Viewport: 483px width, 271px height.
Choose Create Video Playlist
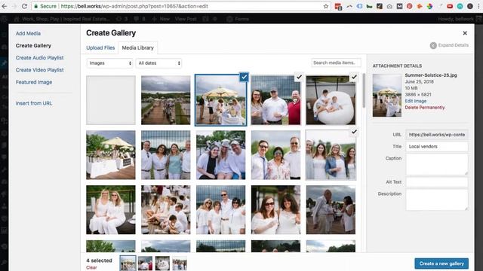pos(39,70)
